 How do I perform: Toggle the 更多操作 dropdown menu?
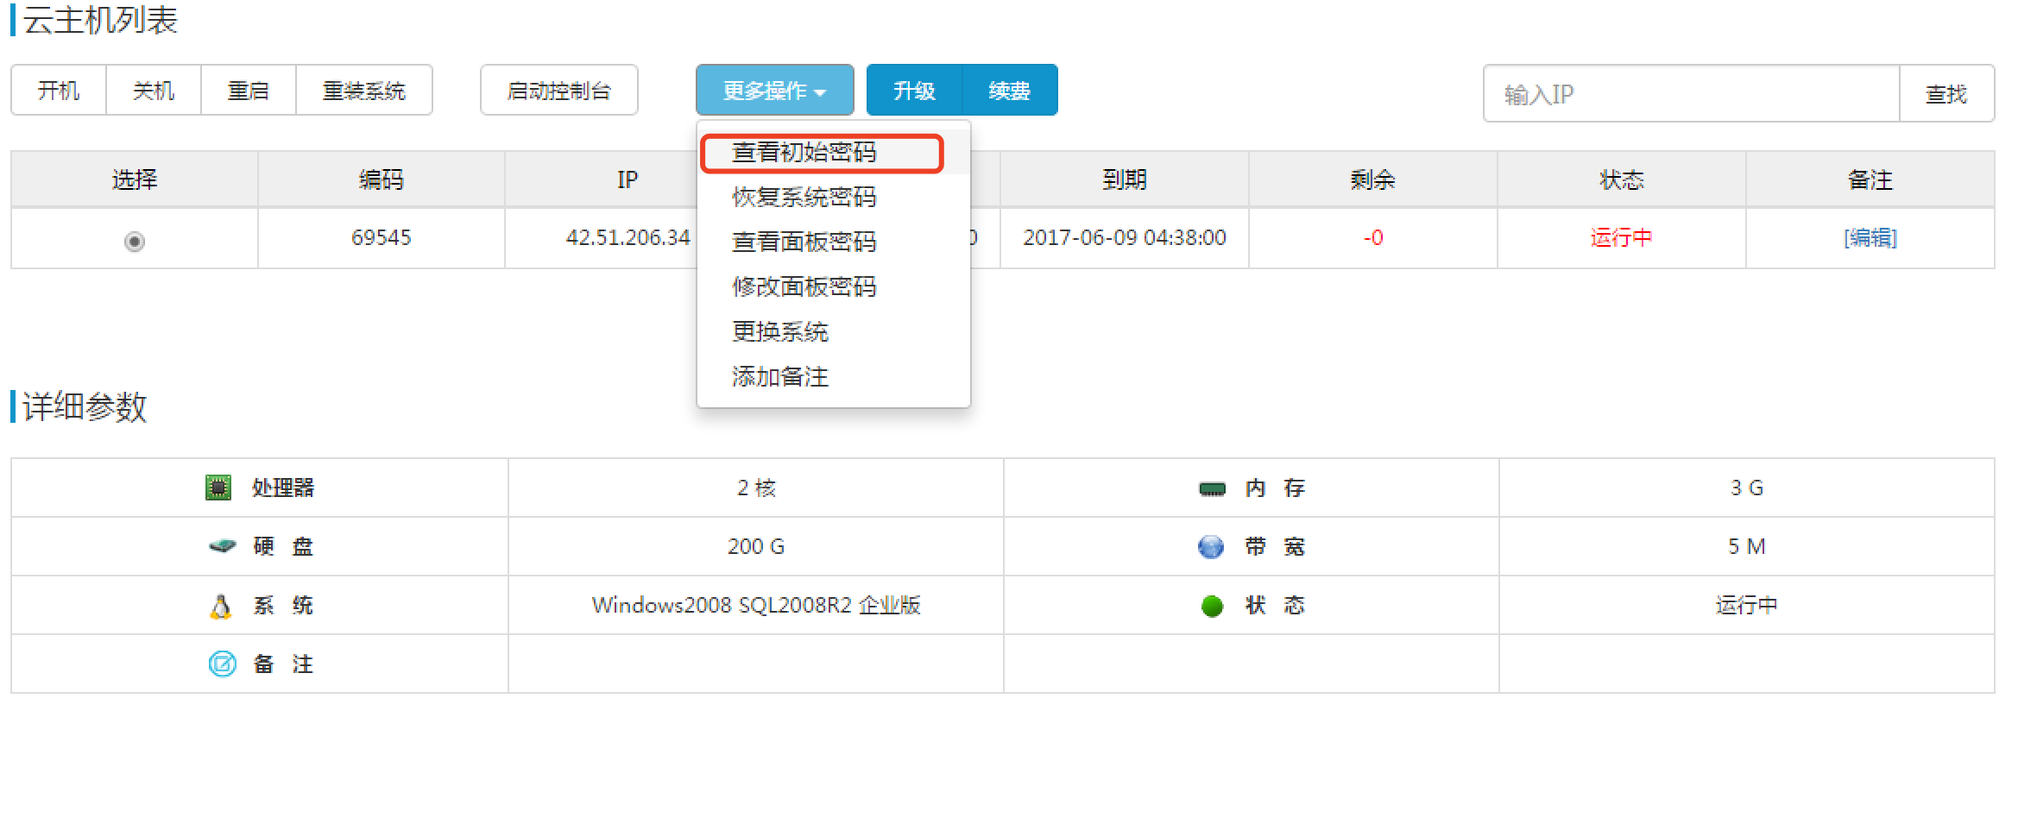775,90
